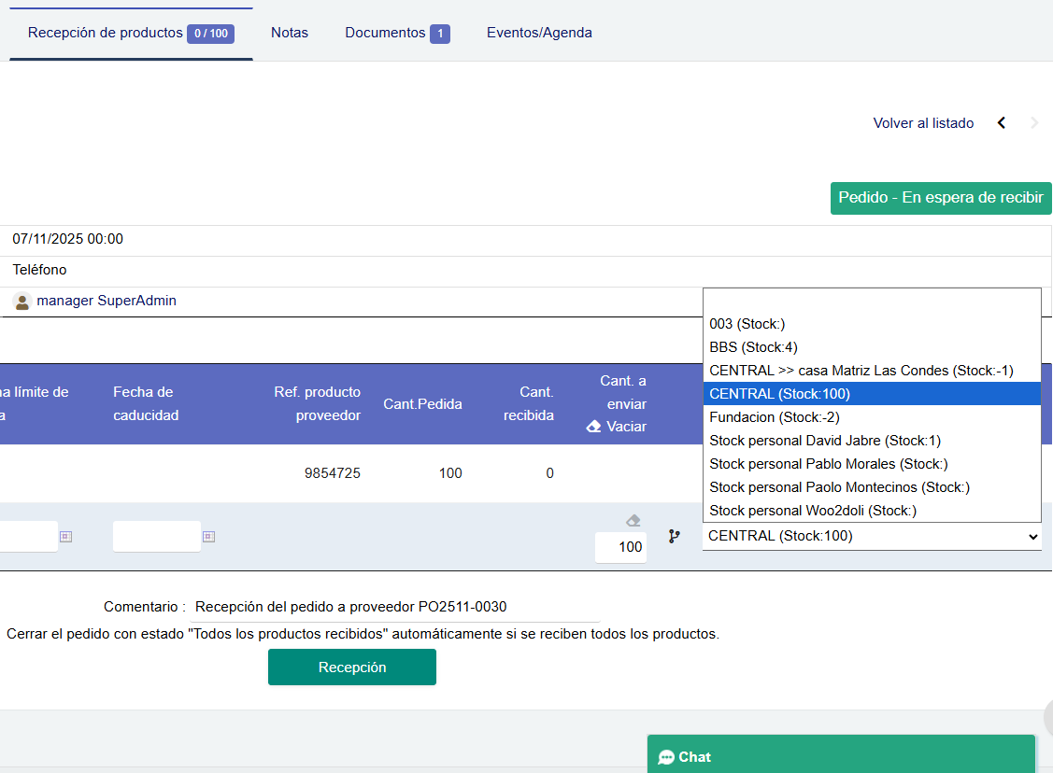Viewport: 1053px width, 773px height.
Task: Click the split line branch icon
Action: coord(674,537)
